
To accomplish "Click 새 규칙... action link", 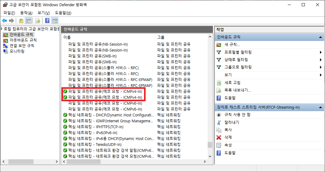I will point(232,45).
